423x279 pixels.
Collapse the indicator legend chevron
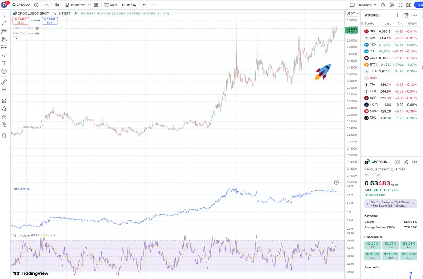(16, 39)
